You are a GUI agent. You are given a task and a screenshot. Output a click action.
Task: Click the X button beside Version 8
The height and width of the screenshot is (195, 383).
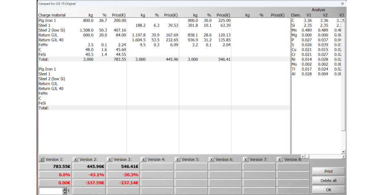tap(280, 160)
